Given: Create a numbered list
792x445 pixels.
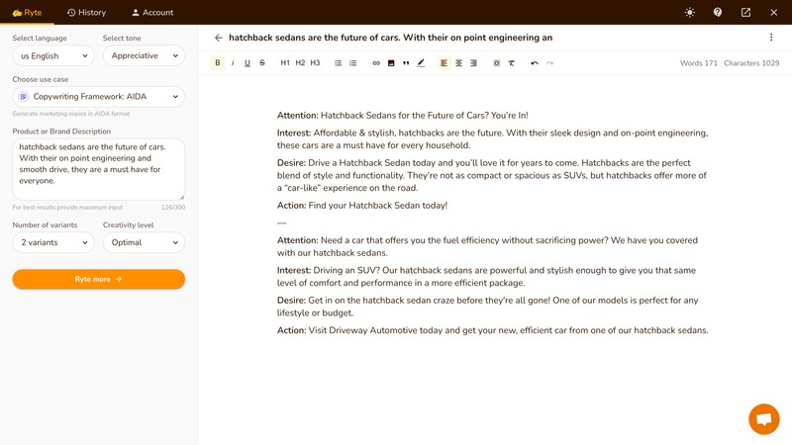Looking at the screenshot, I should click(353, 63).
